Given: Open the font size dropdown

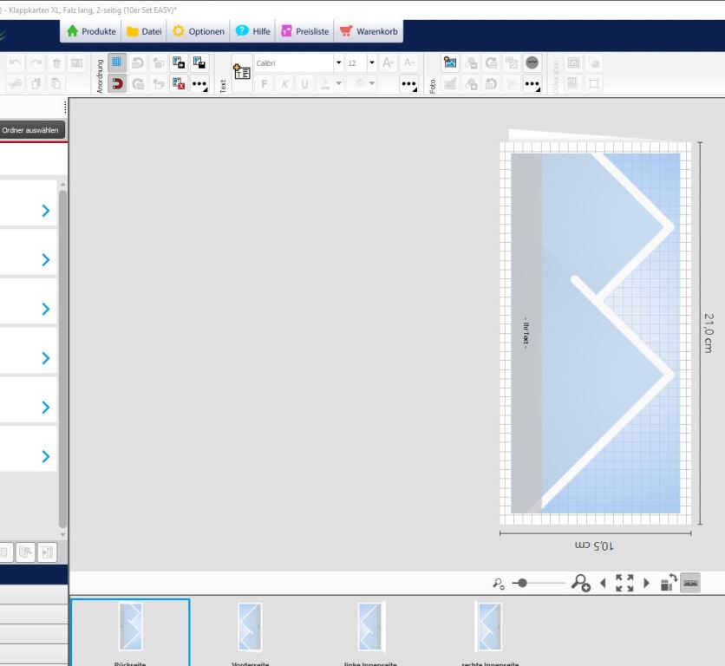Looking at the screenshot, I should point(371,63).
